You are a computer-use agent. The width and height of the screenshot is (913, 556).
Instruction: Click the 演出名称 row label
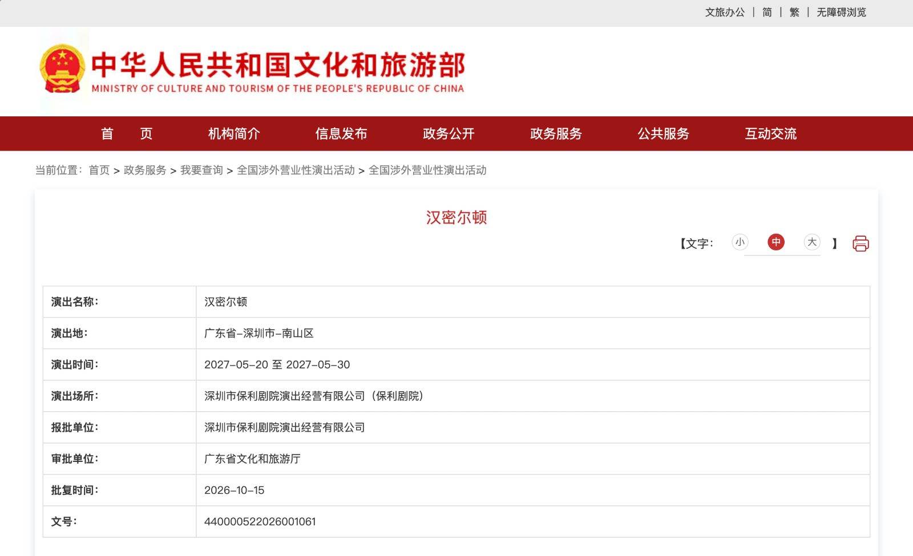(75, 302)
